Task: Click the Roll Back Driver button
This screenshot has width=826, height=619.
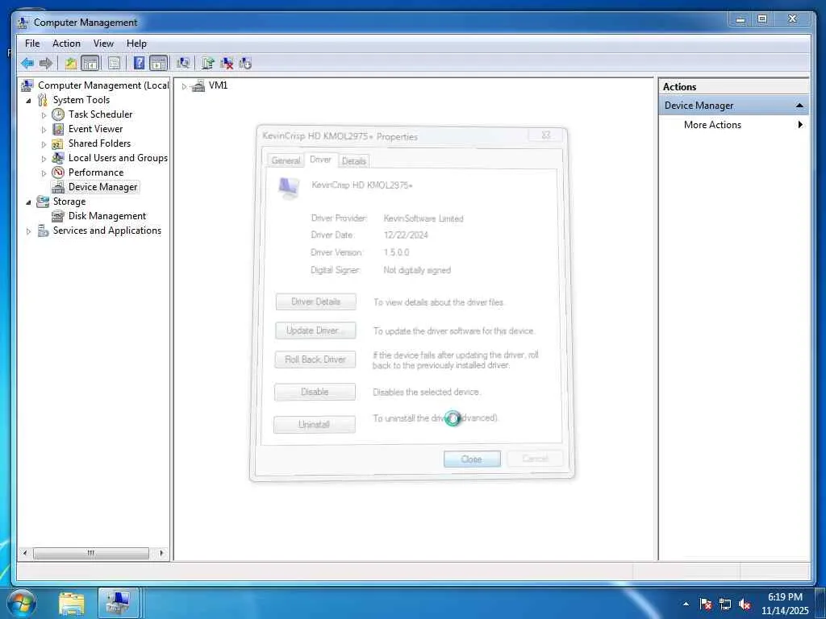Action: click(315, 359)
